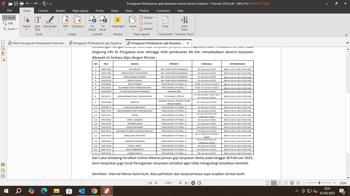Open the Attachments panel in left sidebar
Image resolution: width=350 pixels, height=196 pixels.
pyautogui.click(x=3, y=170)
